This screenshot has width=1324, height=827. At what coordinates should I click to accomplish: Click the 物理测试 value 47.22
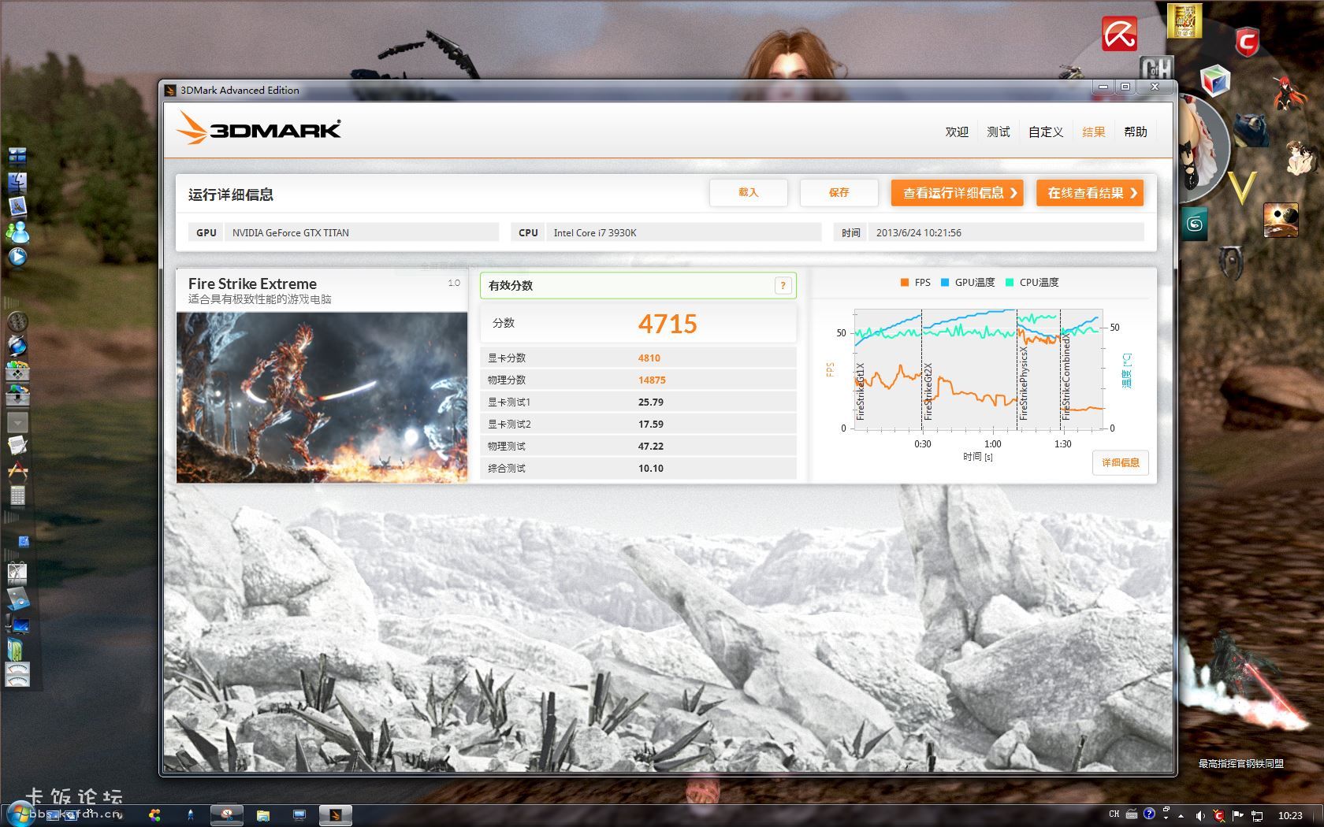coord(651,446)
